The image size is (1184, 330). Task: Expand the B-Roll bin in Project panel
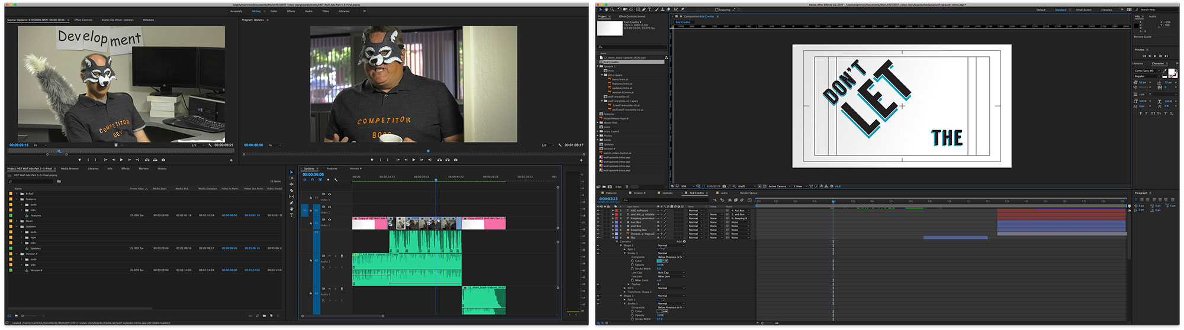[17, 193]
